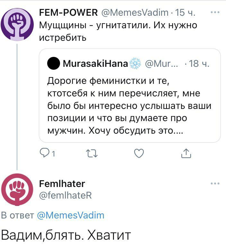Viewport: 226px width, 249px height.
Task: Click the MurasakiHana name in quote
Action: click(x=96, y=64)
